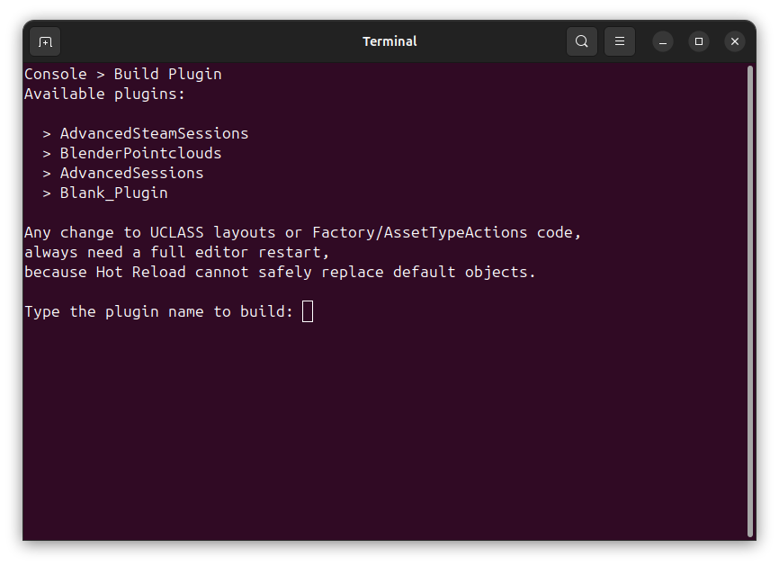Click the line mentioning UCLASS layouts
This screenshot has height=566, width=779.
302,232
